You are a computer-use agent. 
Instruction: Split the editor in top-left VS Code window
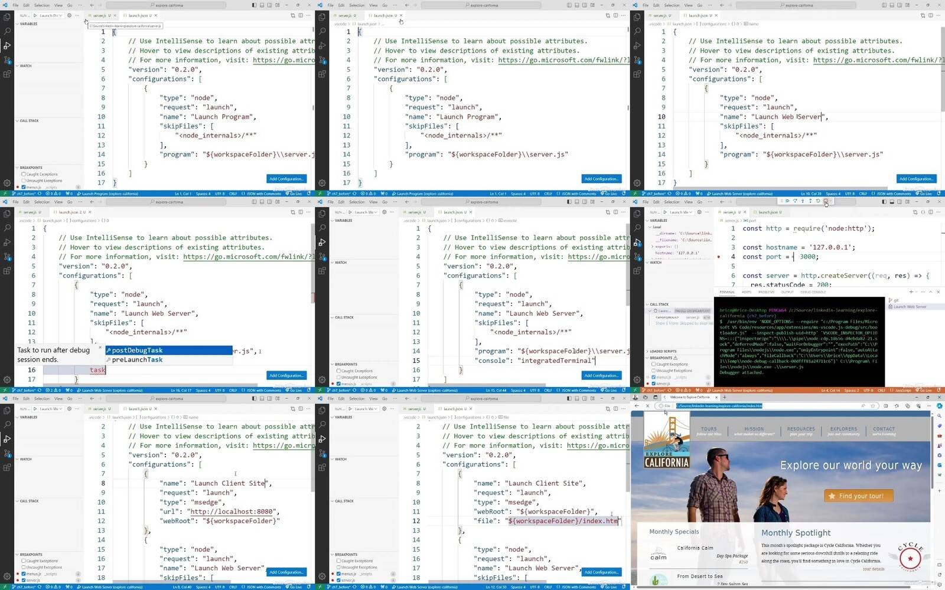pyautogui.click(x=301, y=15)
